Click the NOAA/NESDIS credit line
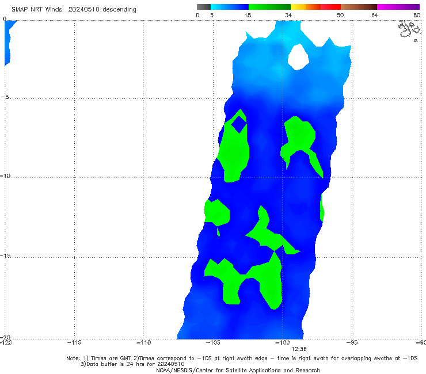426x374 pixels. (238, 370)
